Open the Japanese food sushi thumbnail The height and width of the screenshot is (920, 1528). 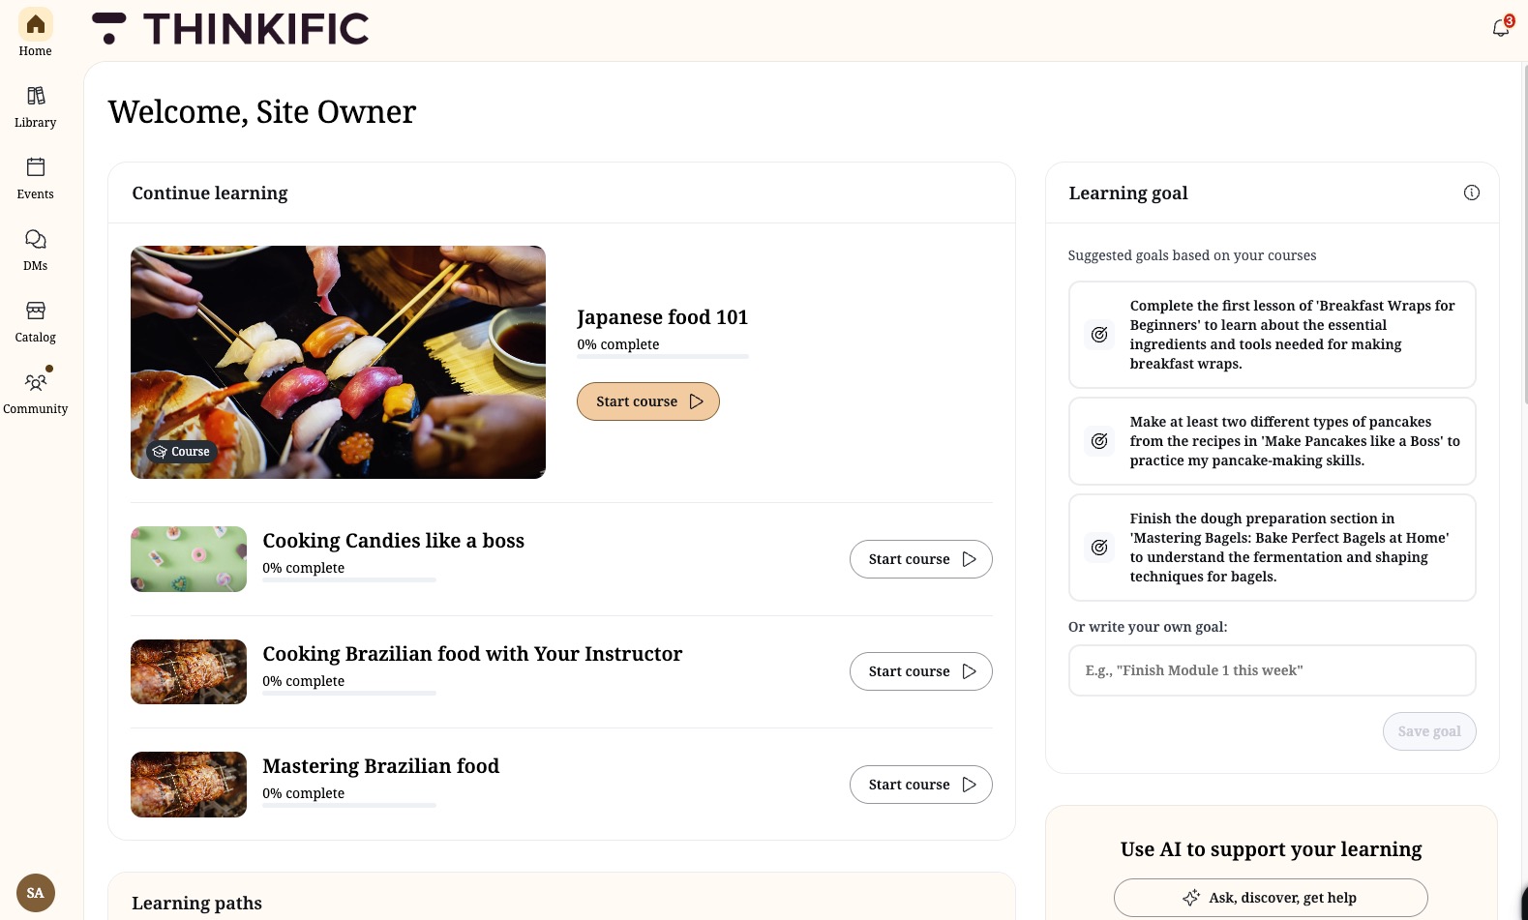[x=339, y=362]
